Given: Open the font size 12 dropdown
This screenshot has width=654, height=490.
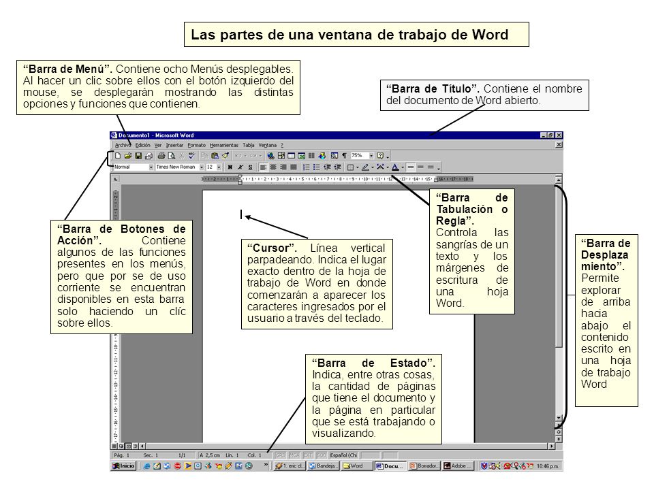Looking at the screenshot, I should [x=219, y=167].
